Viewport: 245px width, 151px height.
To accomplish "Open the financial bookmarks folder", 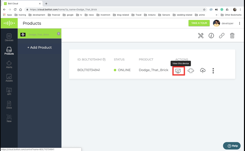I will tap(54, 15).
